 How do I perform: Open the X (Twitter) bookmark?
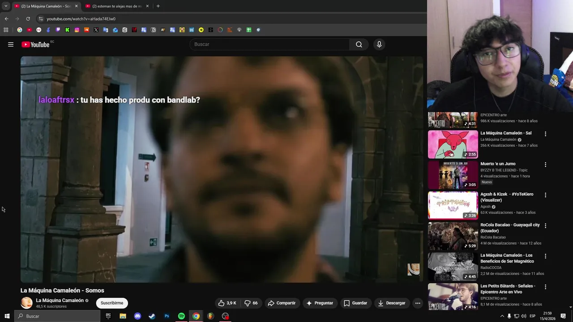(96, 30)
